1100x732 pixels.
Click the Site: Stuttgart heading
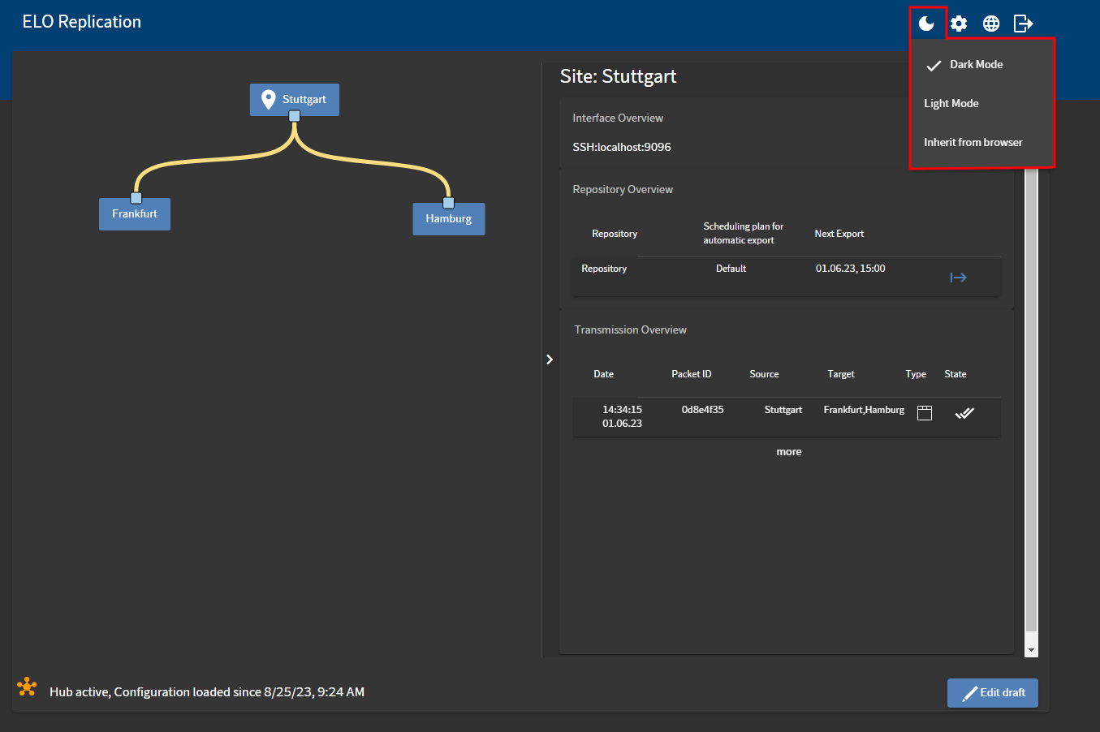coord(619,76)
